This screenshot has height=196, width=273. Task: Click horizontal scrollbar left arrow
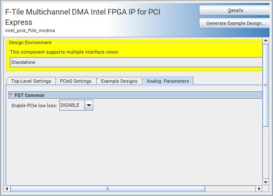pyautogui.click(x=7, y=189)
